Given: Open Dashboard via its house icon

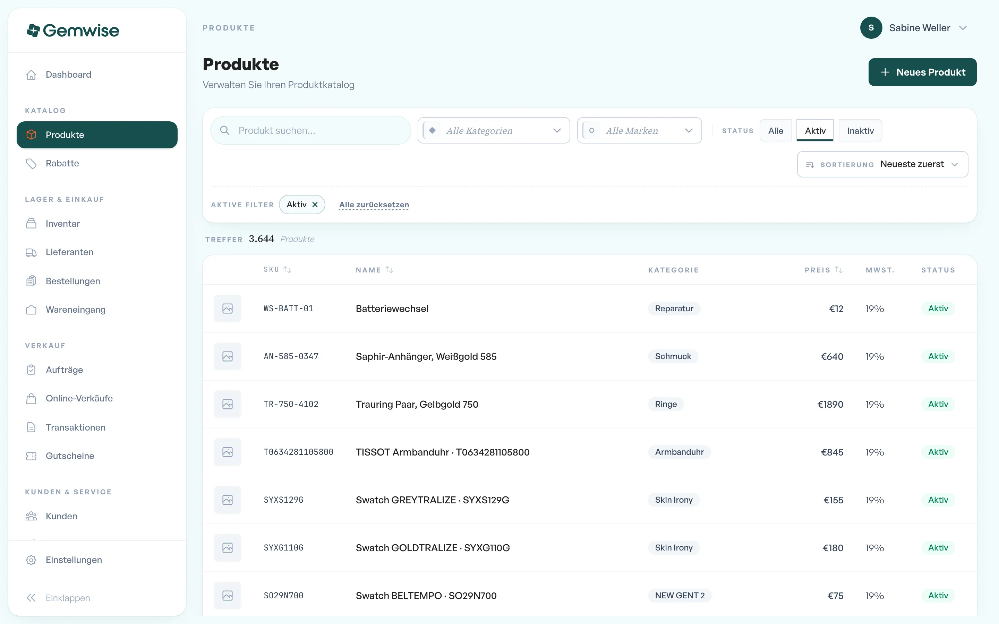Looking at the screenshot, I should (31, 75).
